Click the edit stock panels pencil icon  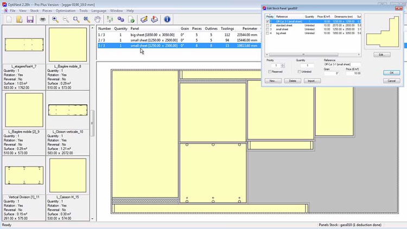[144, 20]
